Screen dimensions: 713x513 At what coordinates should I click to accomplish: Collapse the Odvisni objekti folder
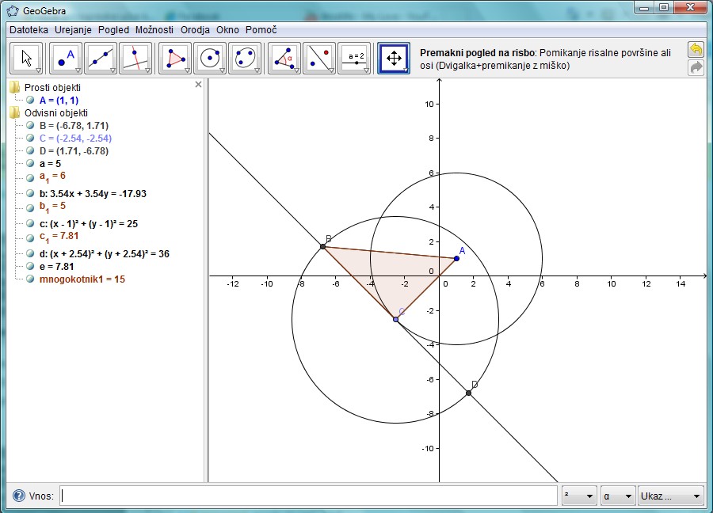tap(15, 113)
